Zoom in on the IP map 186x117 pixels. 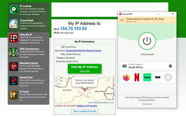[x=58, y=80]
